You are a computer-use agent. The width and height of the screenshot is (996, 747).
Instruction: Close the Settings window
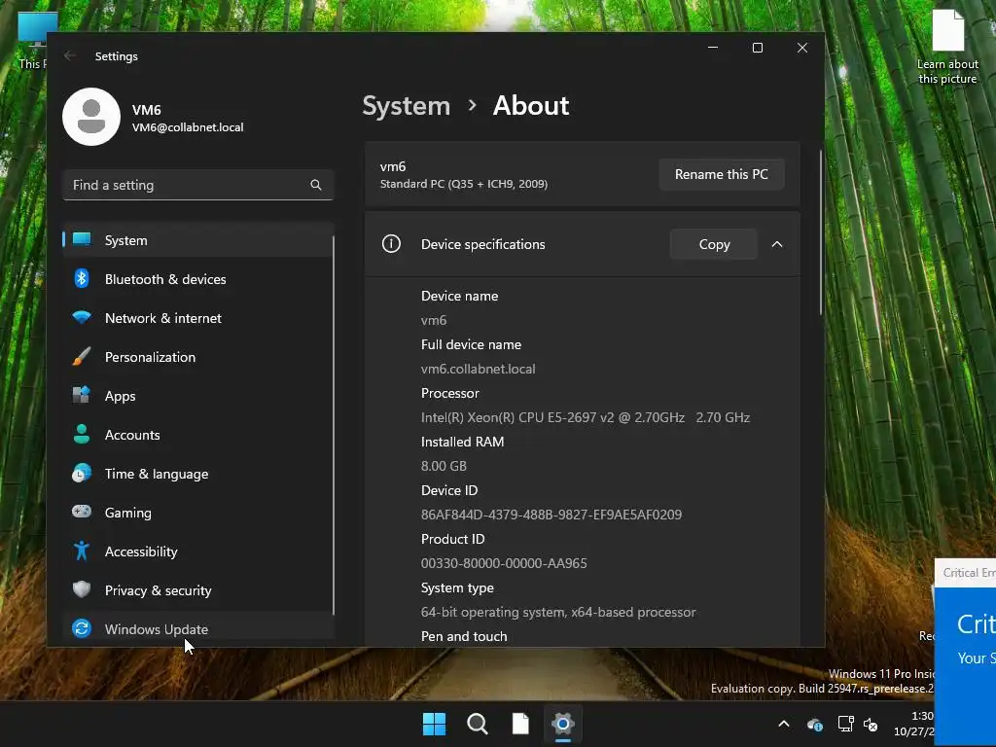(802, 48)
